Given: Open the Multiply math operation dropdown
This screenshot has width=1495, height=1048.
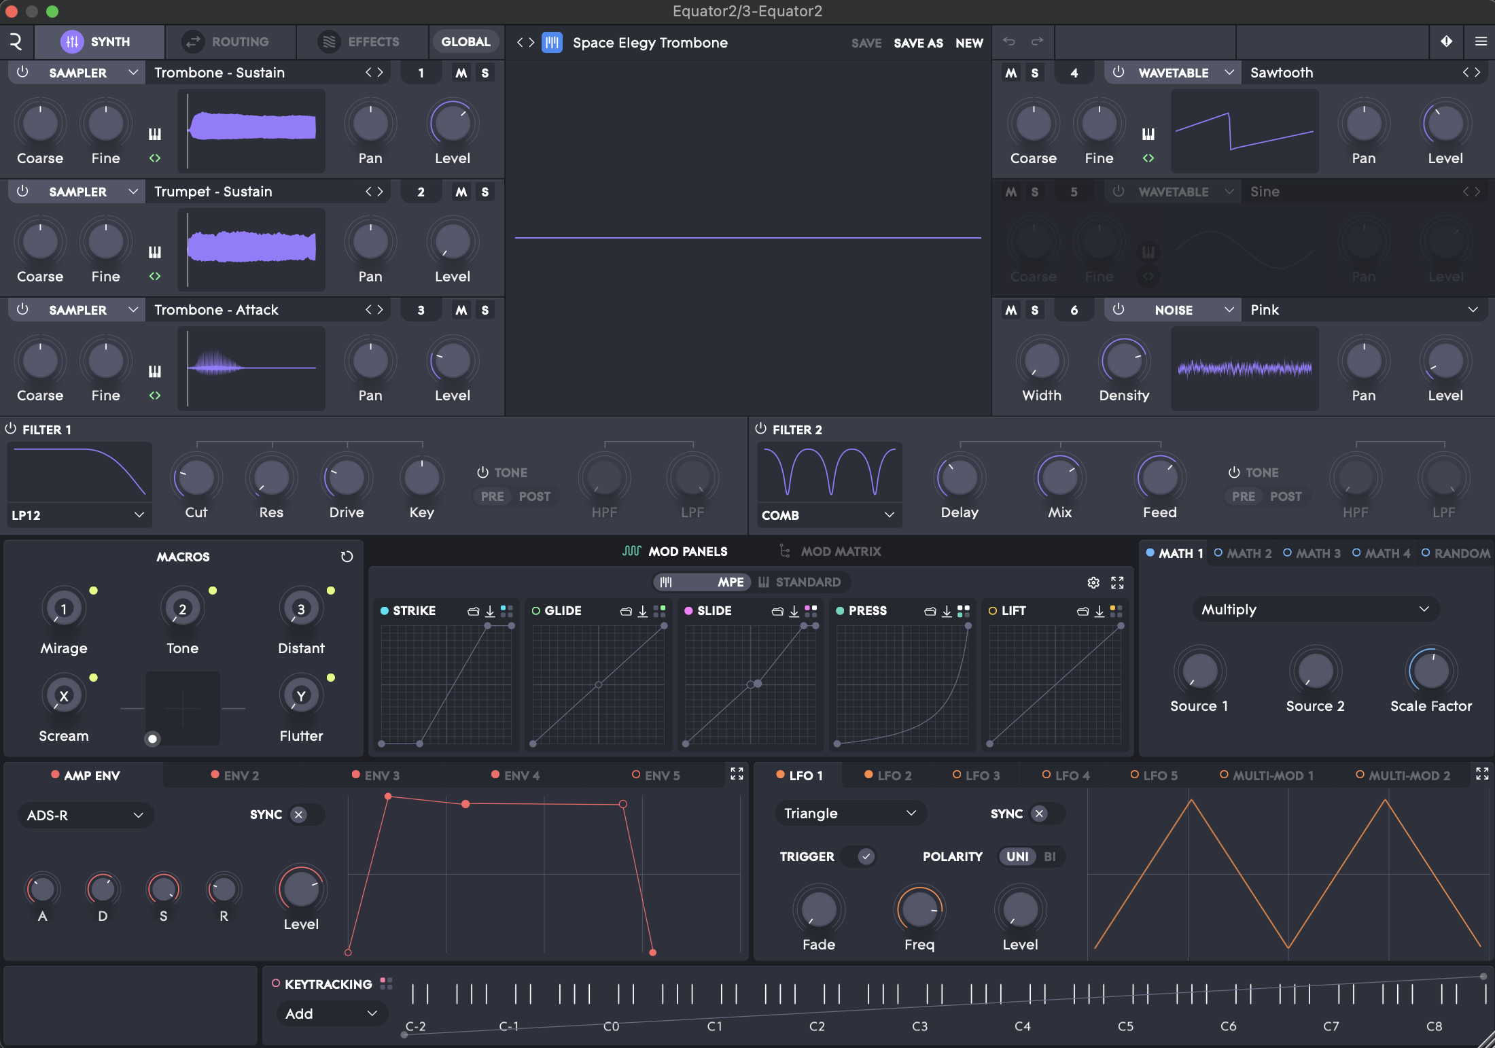Looking at the screenshot, I should (1316, 610).
